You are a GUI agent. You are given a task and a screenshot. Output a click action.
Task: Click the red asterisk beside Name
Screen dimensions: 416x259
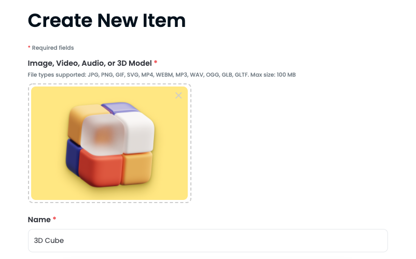click(54, 219)
